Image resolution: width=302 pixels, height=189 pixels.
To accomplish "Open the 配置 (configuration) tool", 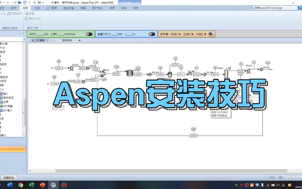I will (30, 13).
